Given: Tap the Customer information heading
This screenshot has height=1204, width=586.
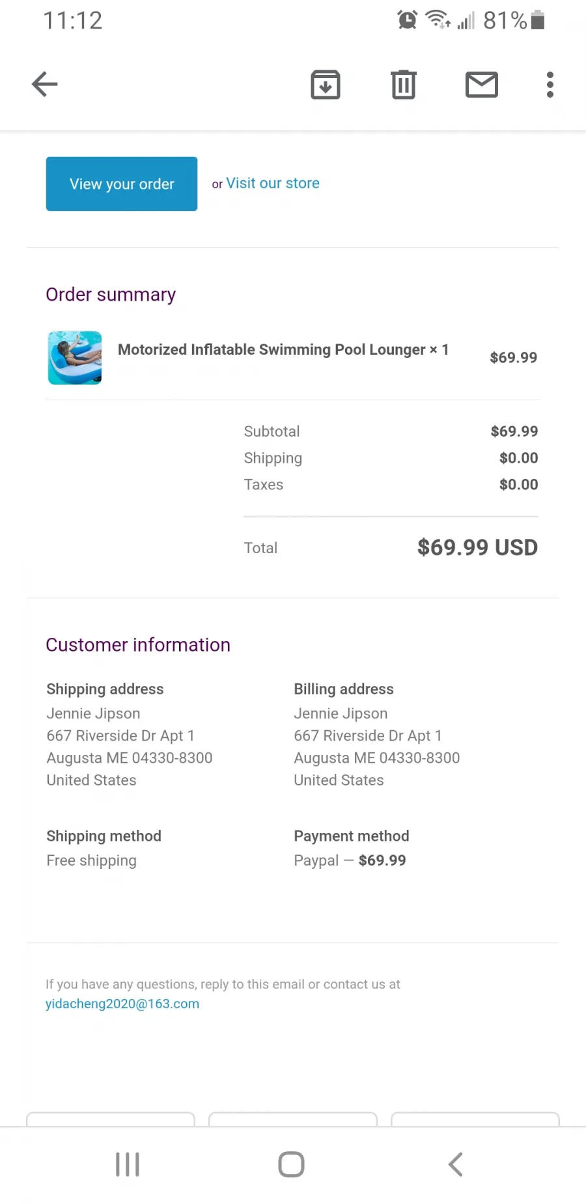Looking at the screenshot, I should pyautogui.click(x=138, y=645).
